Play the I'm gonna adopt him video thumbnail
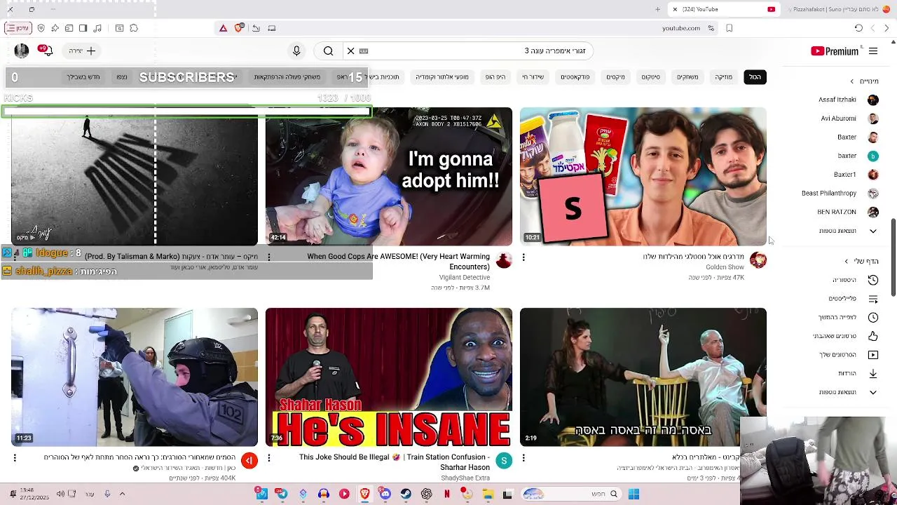The width and height of the screenshot is (897, 505). (389, 176)
